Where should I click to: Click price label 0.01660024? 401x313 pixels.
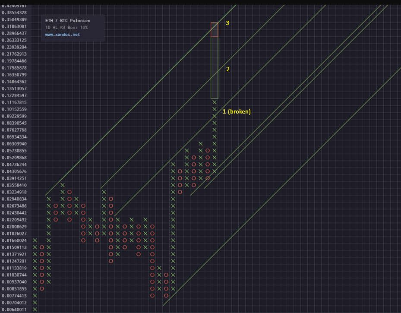click(x=14, y=240)
